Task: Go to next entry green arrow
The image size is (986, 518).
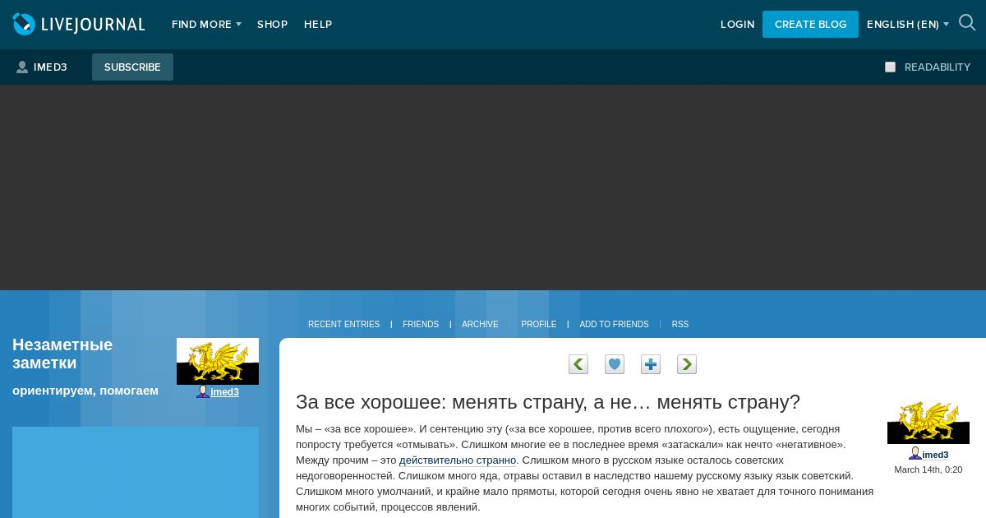Action: click(x=687, y=364)
